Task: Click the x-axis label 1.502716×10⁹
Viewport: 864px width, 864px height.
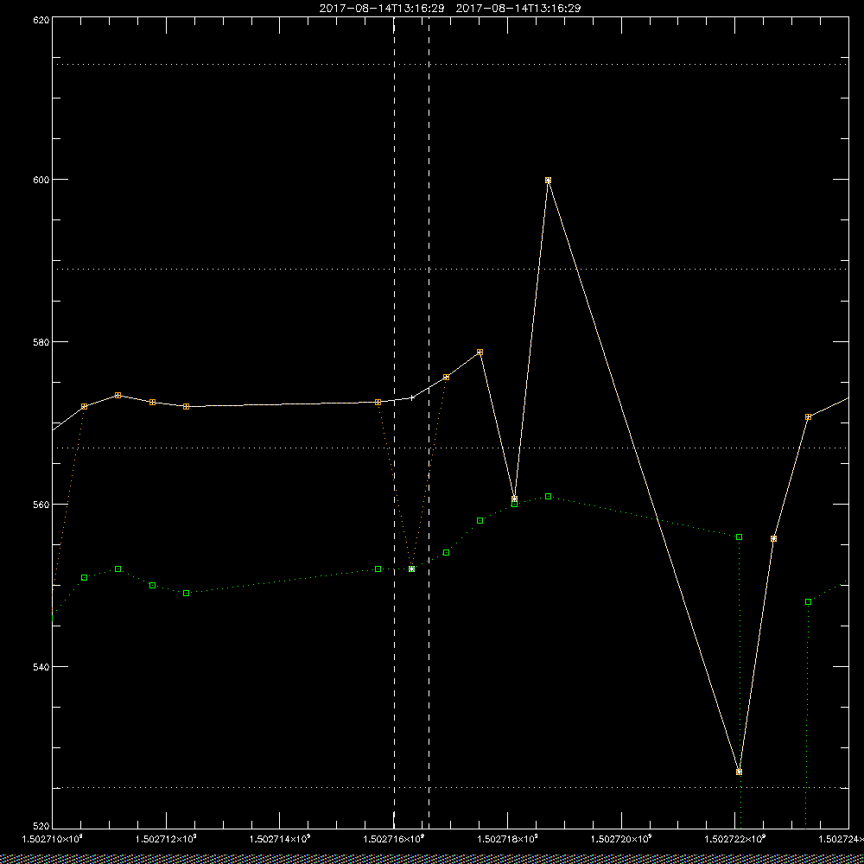Action: coord(394,839)
